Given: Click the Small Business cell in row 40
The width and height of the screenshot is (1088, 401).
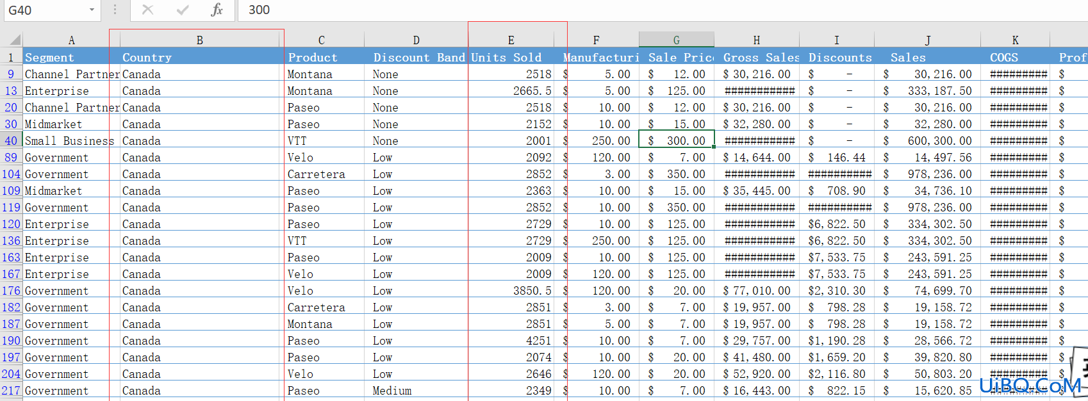Looking at the screenshot, I should (71, 140).
